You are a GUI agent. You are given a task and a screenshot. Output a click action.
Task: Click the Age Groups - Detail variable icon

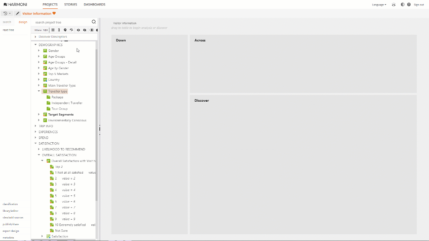click(x=45, y=62)
